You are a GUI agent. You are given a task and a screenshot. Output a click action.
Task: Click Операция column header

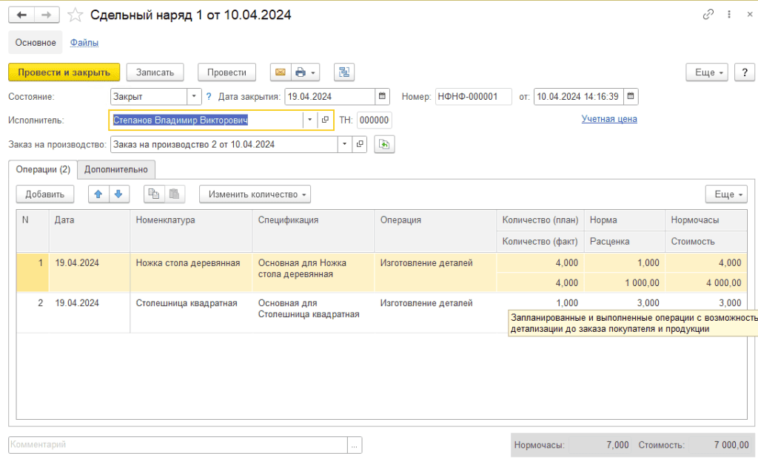pos(435,231)
